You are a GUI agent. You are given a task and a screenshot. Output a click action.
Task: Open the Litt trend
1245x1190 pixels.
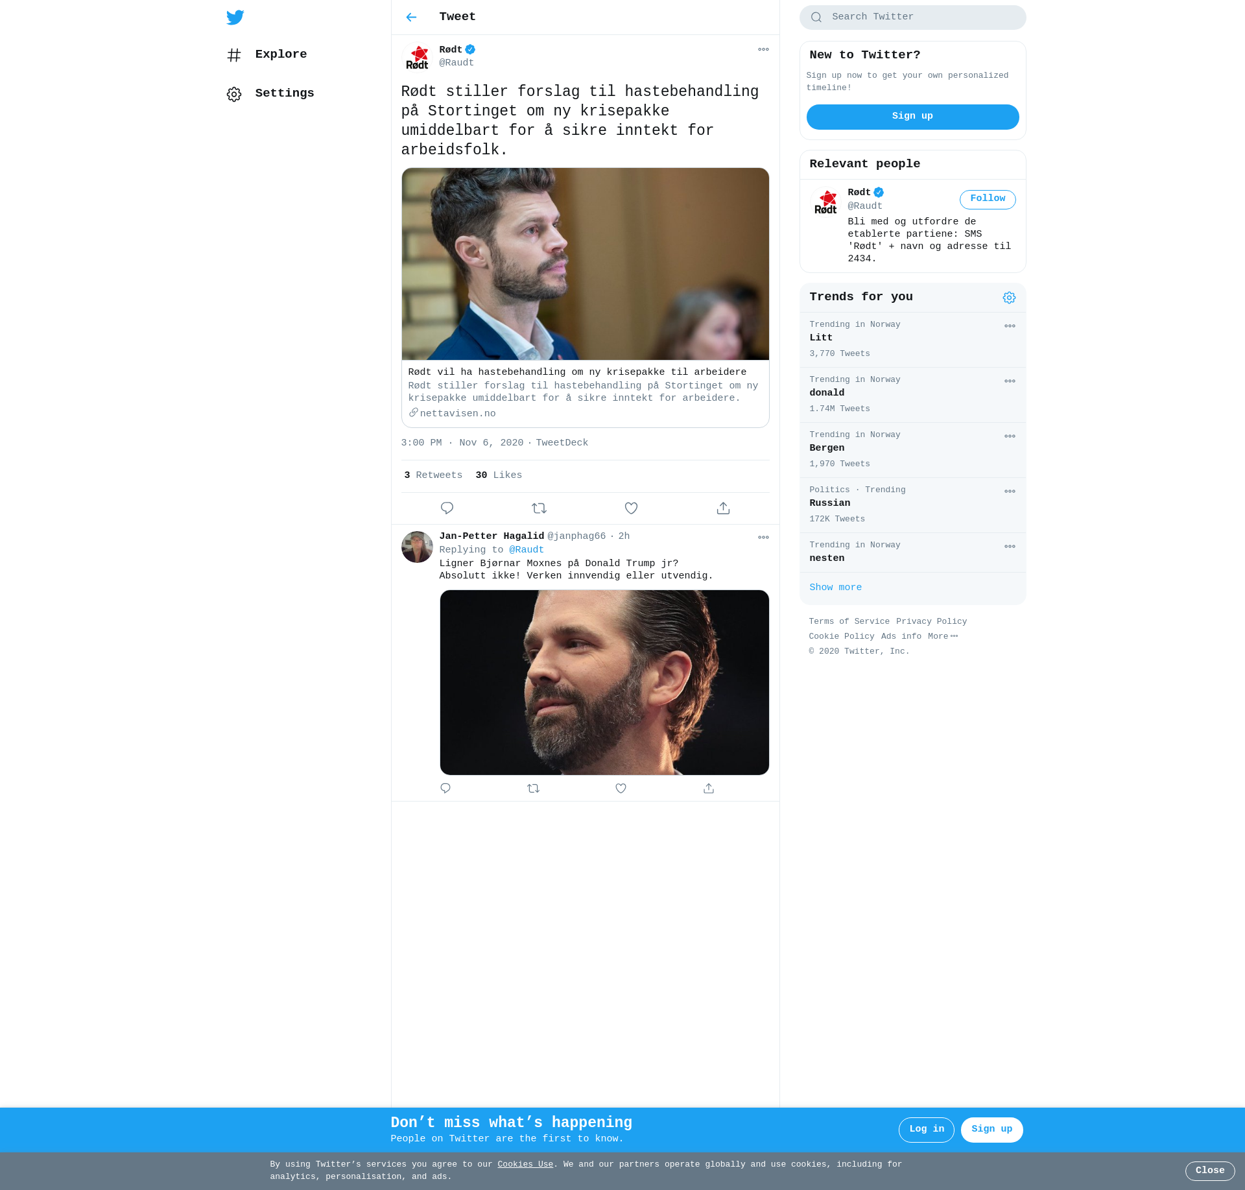coord(912,340)
